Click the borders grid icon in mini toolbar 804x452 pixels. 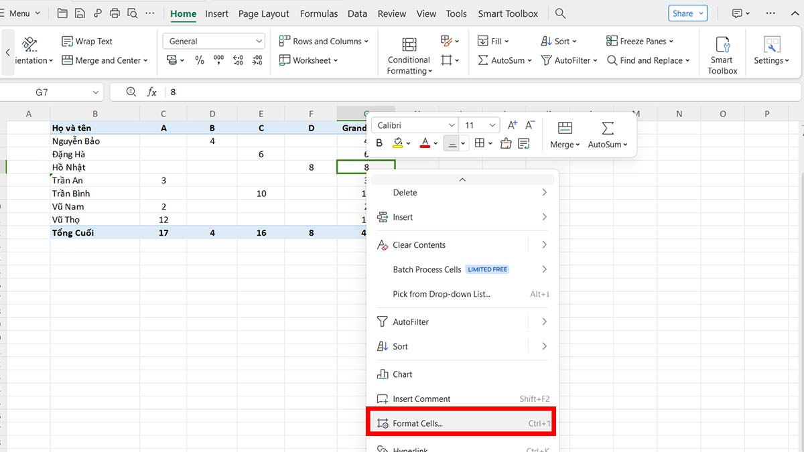[x=479, y=143]
